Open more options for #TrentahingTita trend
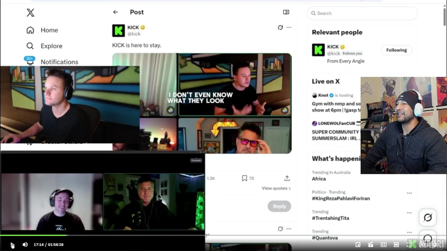The height and width of the screenshot is (251, 447). tap(409, 213)
